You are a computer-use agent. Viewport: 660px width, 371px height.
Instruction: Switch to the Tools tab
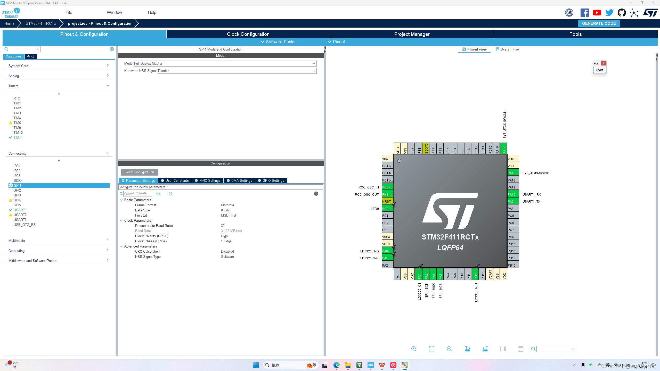click(x=575, y=34)
